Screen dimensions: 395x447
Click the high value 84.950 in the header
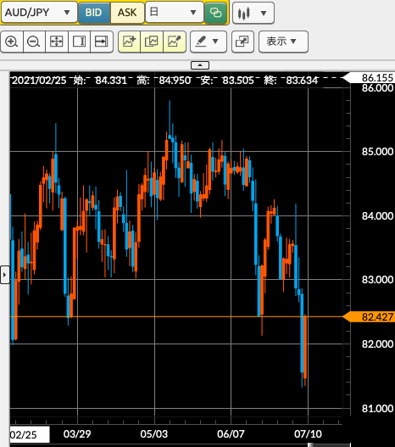pos(175,81)
